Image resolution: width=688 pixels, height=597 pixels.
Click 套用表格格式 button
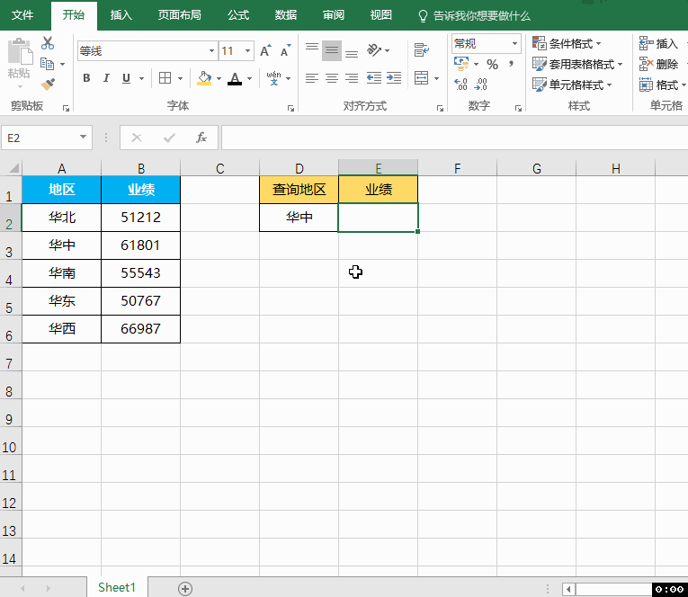(577, 64)
